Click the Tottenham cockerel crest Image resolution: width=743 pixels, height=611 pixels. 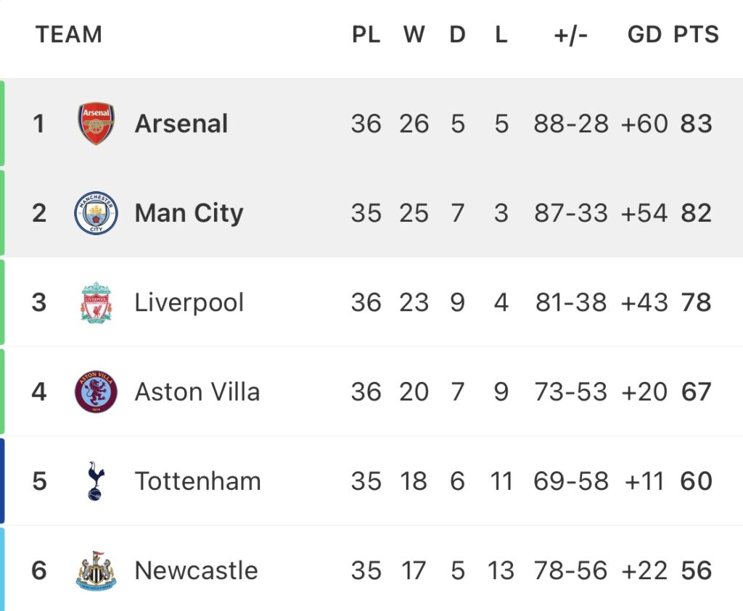96,481
